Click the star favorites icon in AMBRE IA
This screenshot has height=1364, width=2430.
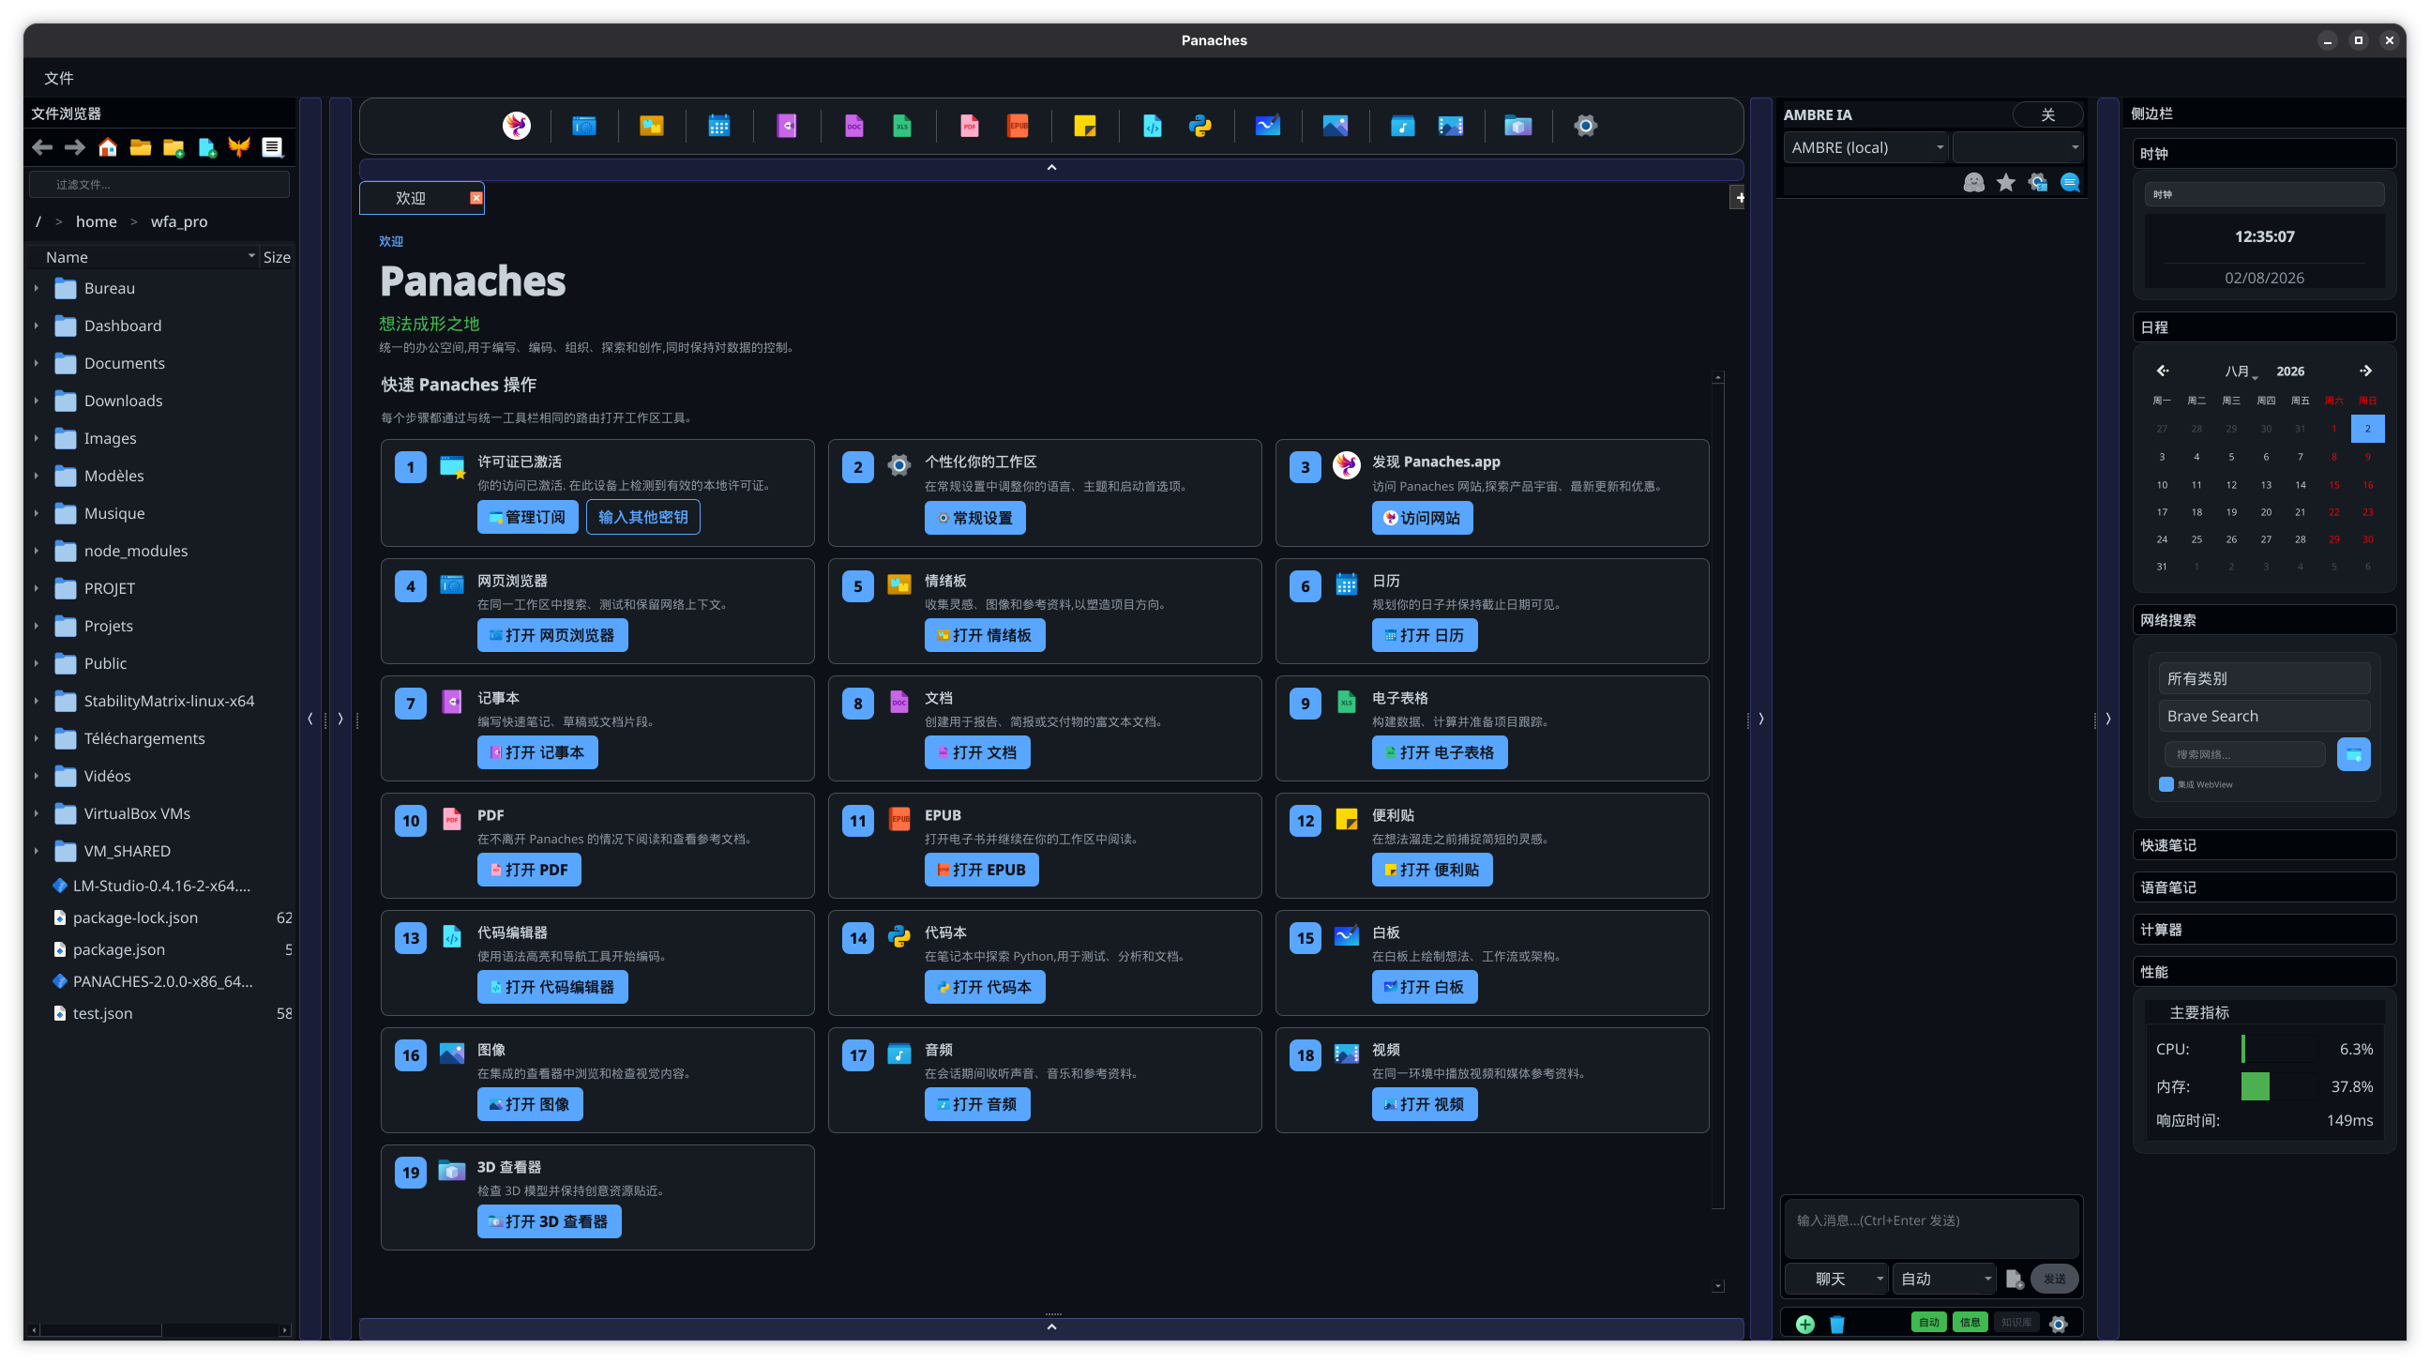2005,182
